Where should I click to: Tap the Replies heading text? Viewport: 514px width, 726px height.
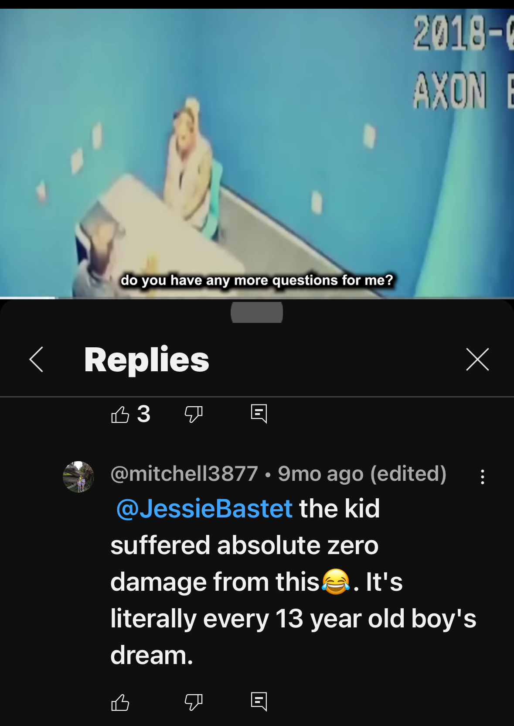click(x=146, y=360)
